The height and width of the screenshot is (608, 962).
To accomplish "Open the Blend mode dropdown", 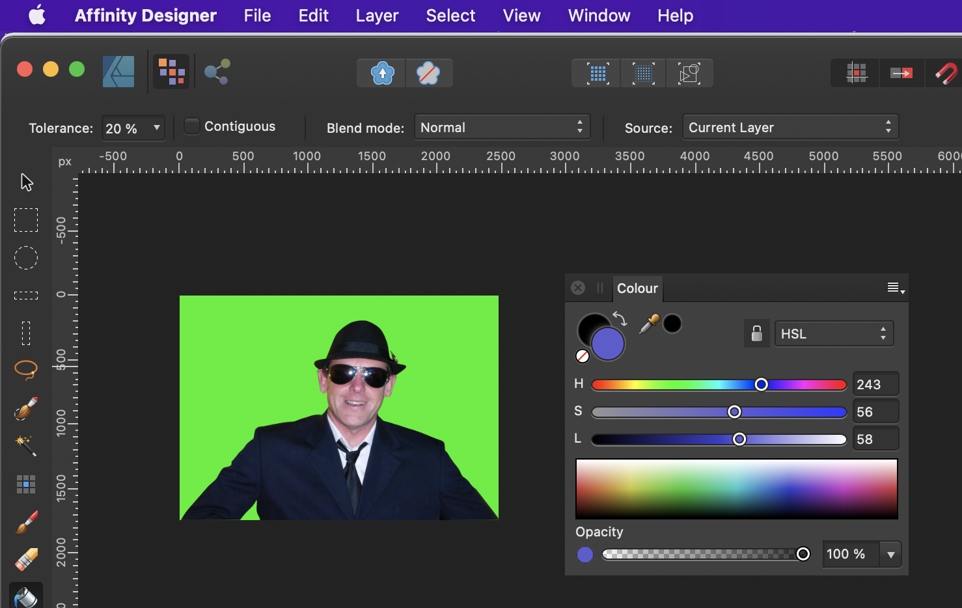I will click(x=502, y=127).
